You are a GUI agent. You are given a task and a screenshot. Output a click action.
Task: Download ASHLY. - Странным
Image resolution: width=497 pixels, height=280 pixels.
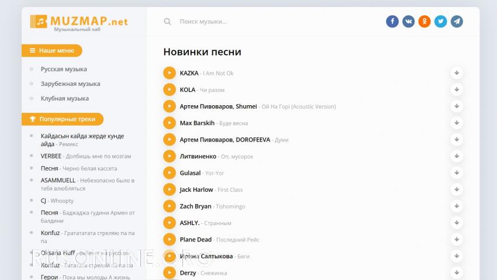point(457,223)
